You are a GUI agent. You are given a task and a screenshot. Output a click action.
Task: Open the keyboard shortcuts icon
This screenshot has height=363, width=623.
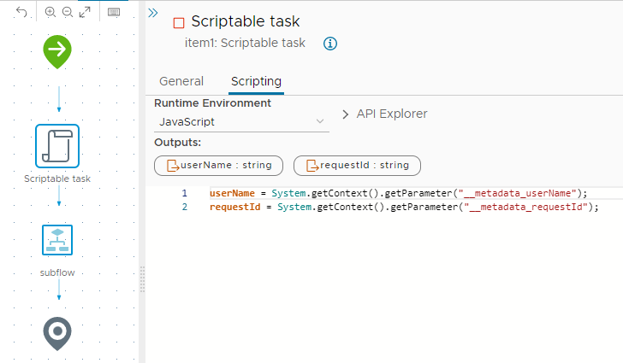(114, 12)
